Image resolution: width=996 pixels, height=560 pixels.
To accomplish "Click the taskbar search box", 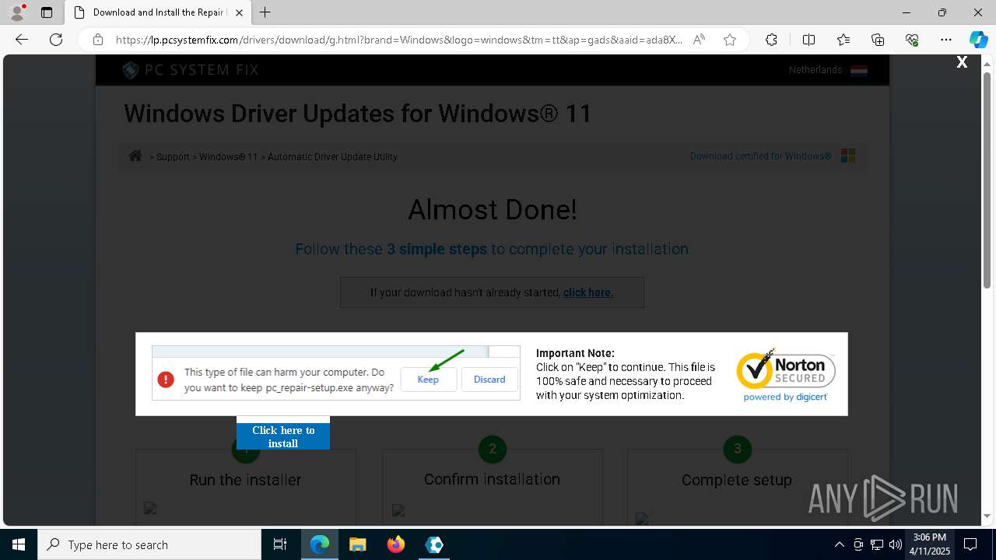I will [149, 544].
